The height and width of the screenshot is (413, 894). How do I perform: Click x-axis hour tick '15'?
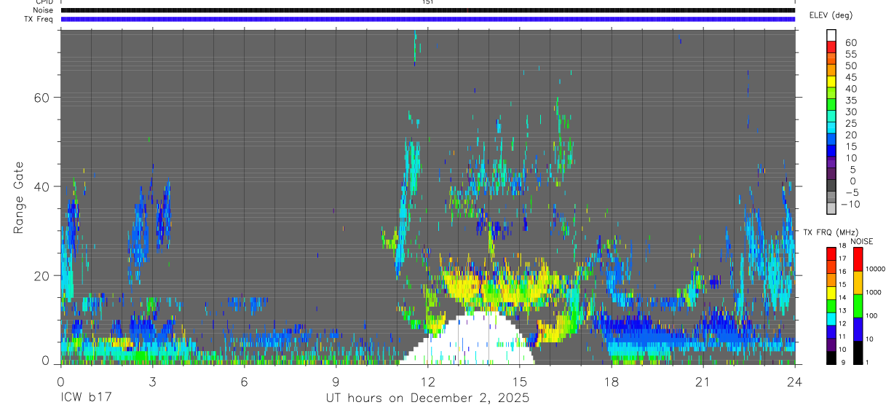click(519, 382)
